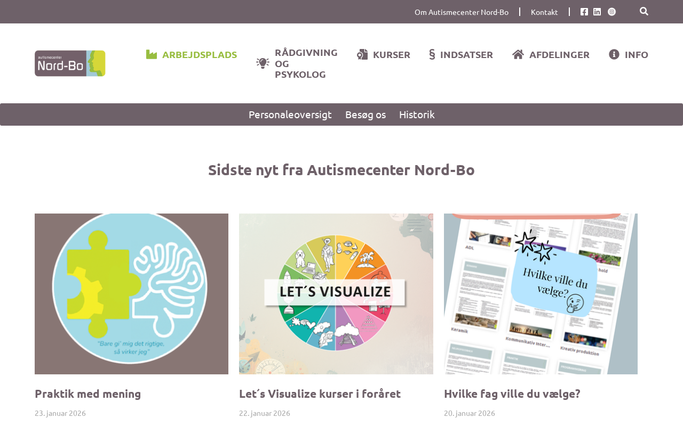Open the Let's Visualize wheel thumbnail
The width and height of the screenshot is (683, 426).
click(x=336, y=294)
